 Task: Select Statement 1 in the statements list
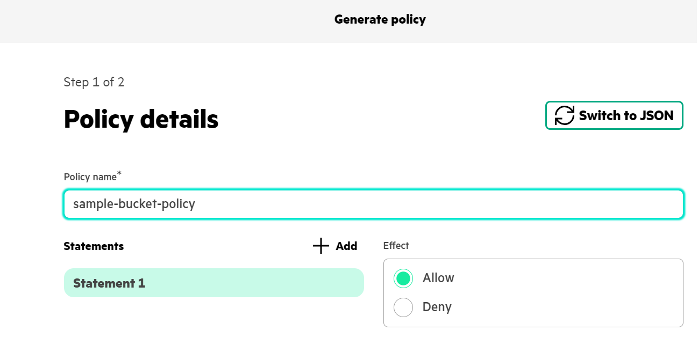(213, 283)
